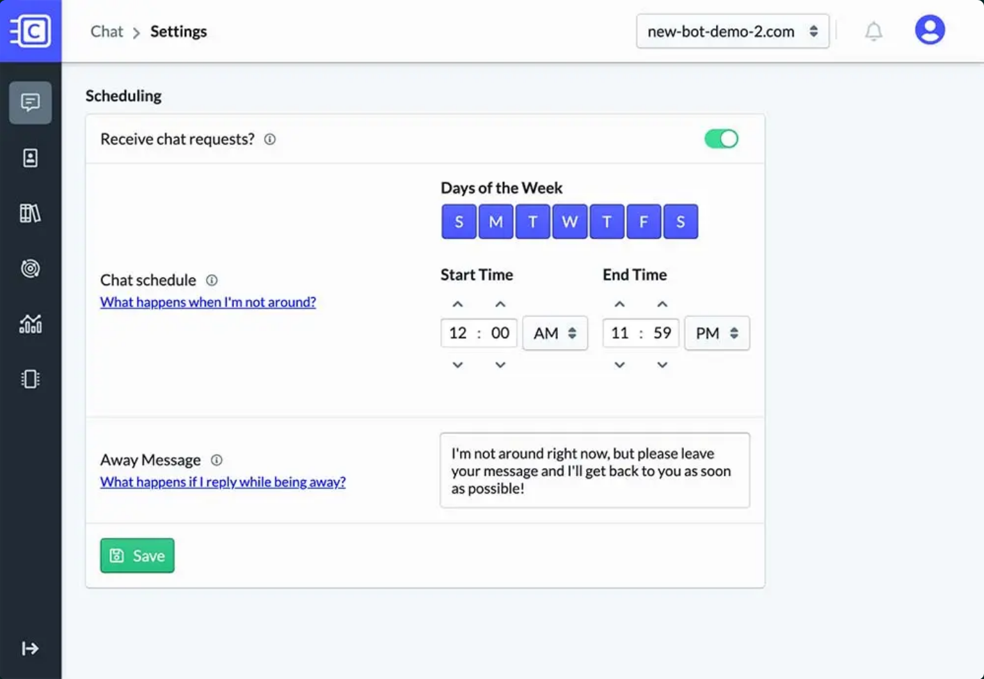Open the contacts icon in the sidebar

30,158
